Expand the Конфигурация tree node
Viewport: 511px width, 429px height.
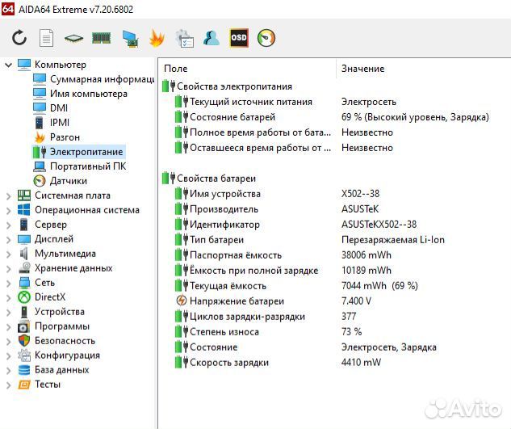(x=9, y=355)
